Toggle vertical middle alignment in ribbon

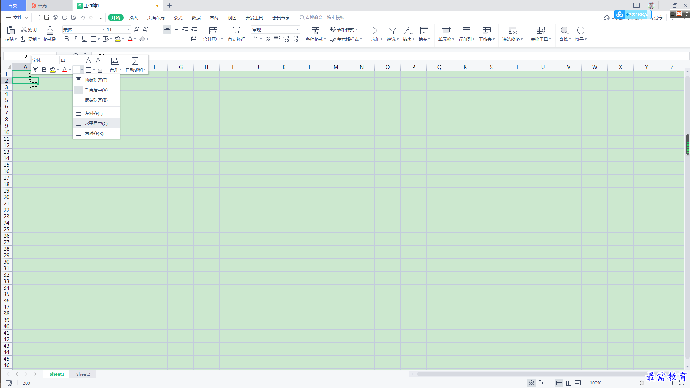point(167,29)
